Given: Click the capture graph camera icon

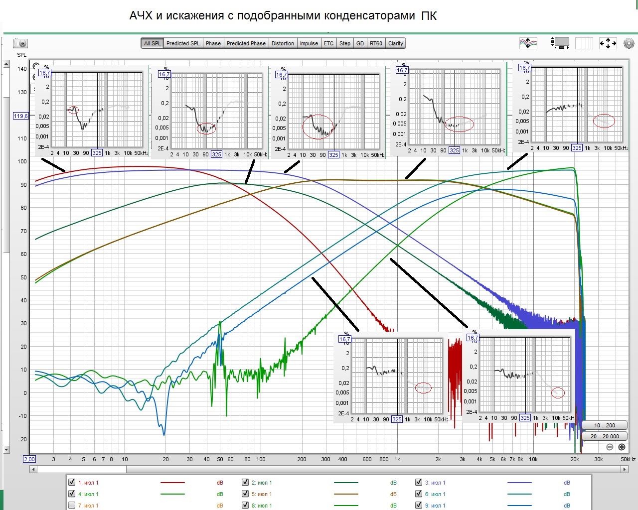Looking at the screenshot, I should pos(20,44).
